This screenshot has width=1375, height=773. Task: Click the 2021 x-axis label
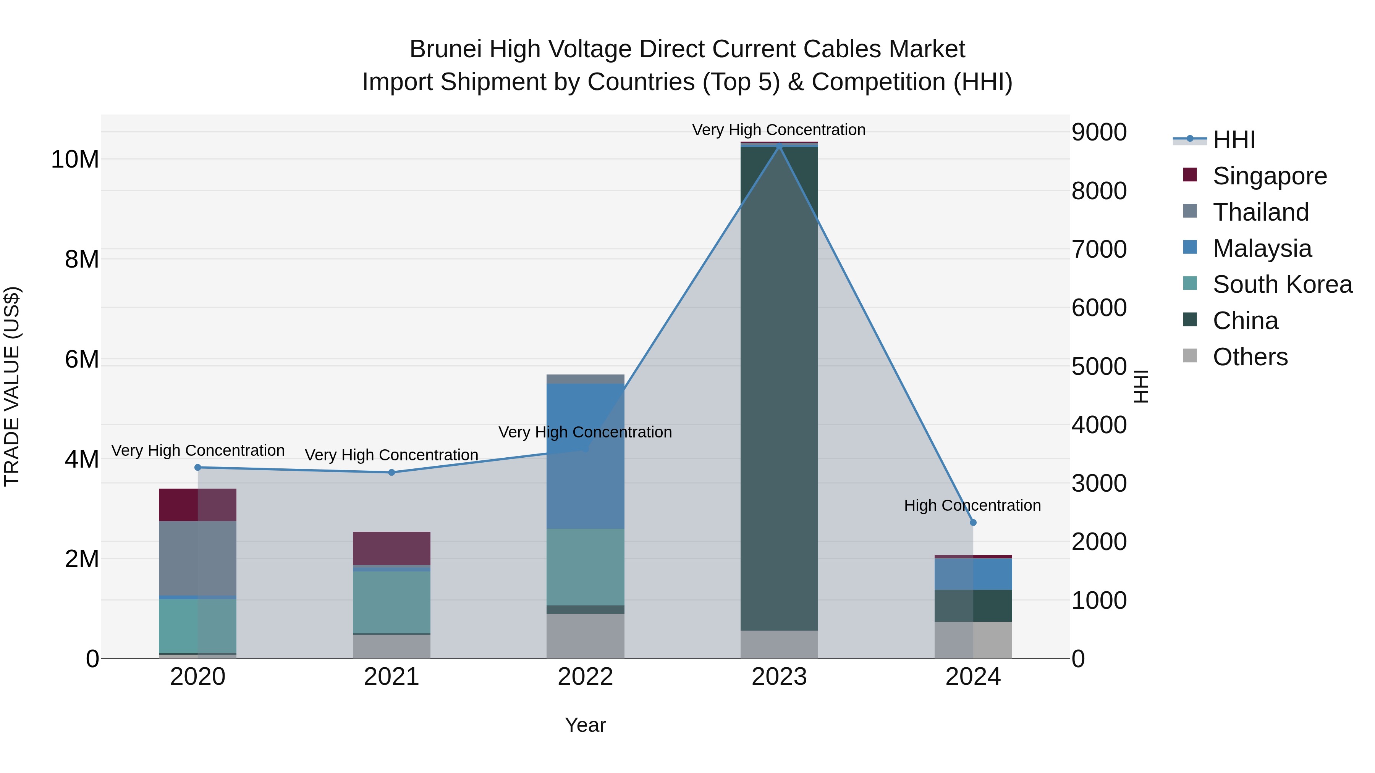(x=392, y=677)
